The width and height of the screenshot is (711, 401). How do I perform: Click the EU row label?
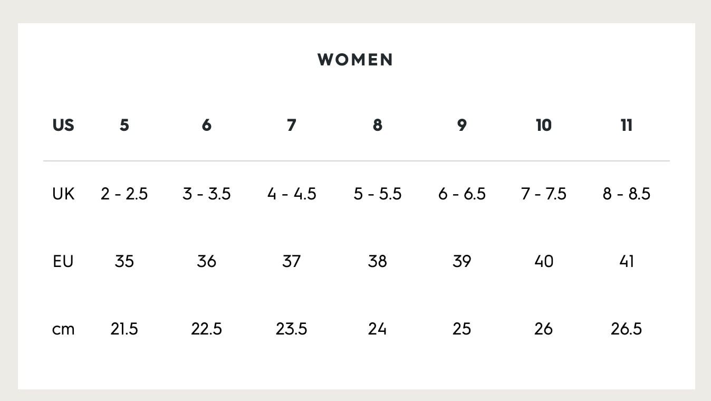[x=63, y=261]
